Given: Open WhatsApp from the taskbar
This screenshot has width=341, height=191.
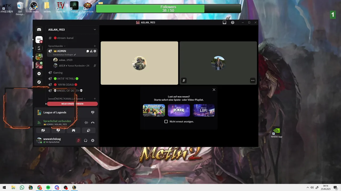Looking at the screenshot, I should [22, 188].
